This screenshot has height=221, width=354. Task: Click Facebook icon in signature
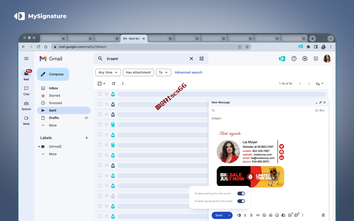tap(282, 152)
